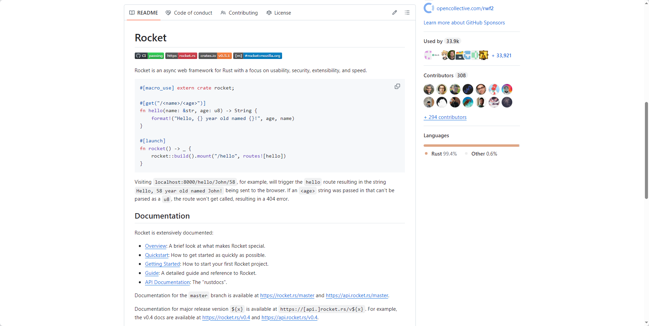Open last contributor avatar in top row
This screenshot has width=649, height=326.
(x=507, y=89)
